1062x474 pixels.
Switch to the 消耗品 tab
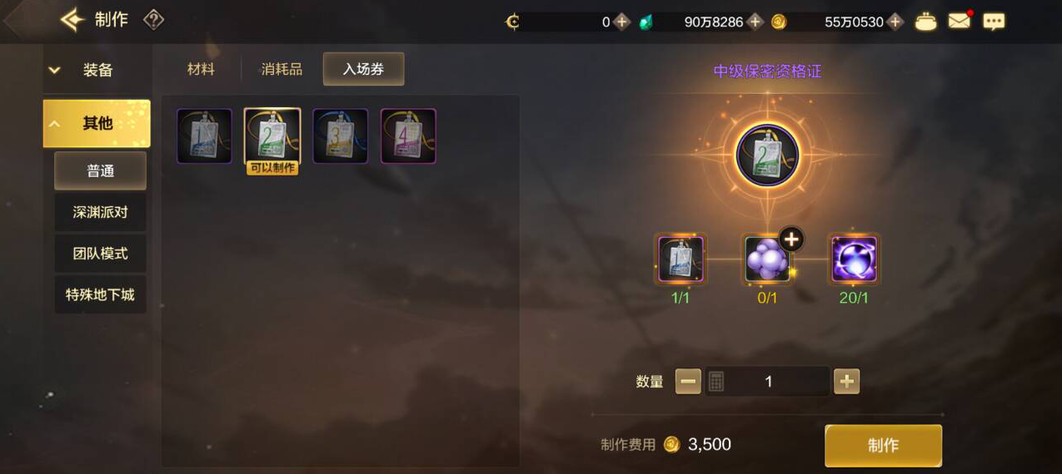(x=282, y=69)
